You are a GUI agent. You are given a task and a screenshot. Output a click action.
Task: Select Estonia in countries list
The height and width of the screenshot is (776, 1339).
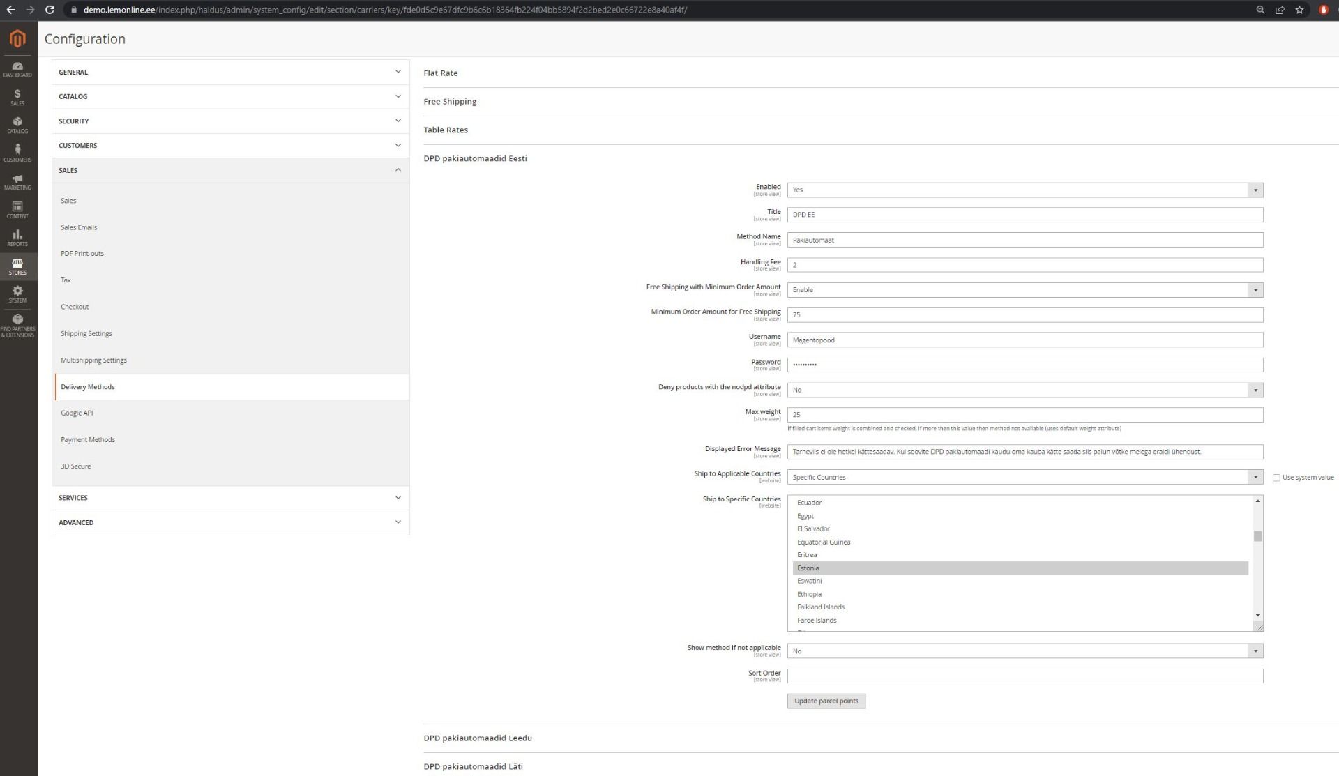pos(1020,568)
